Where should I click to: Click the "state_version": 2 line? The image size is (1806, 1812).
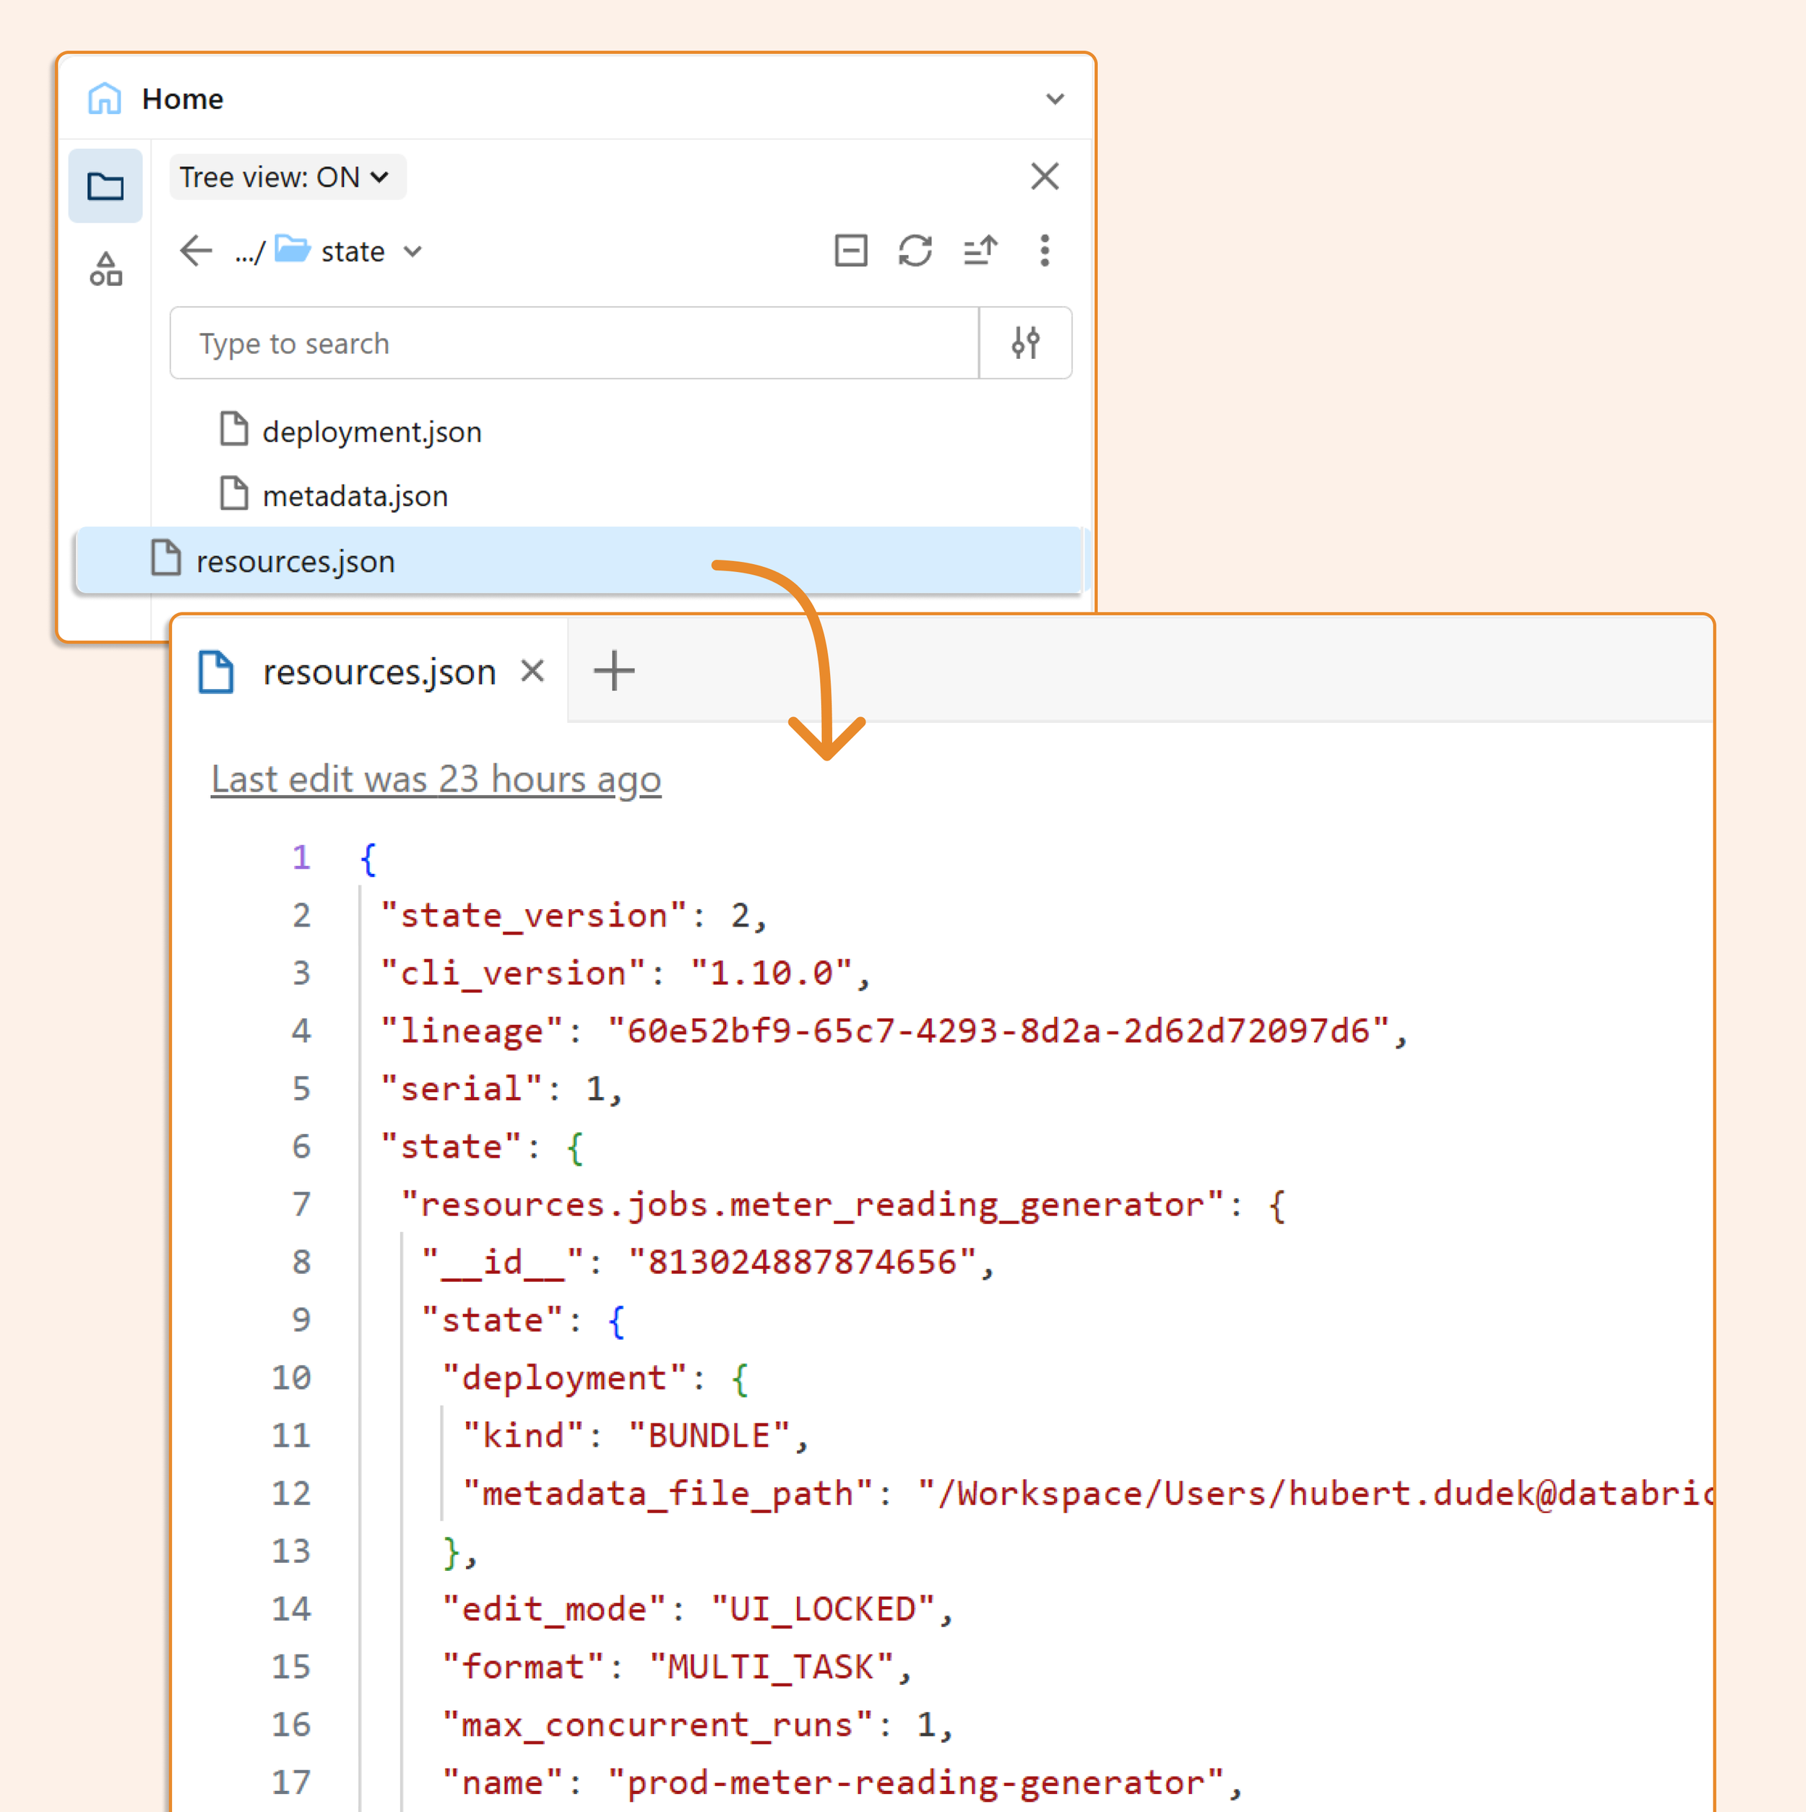coord(574,915)
